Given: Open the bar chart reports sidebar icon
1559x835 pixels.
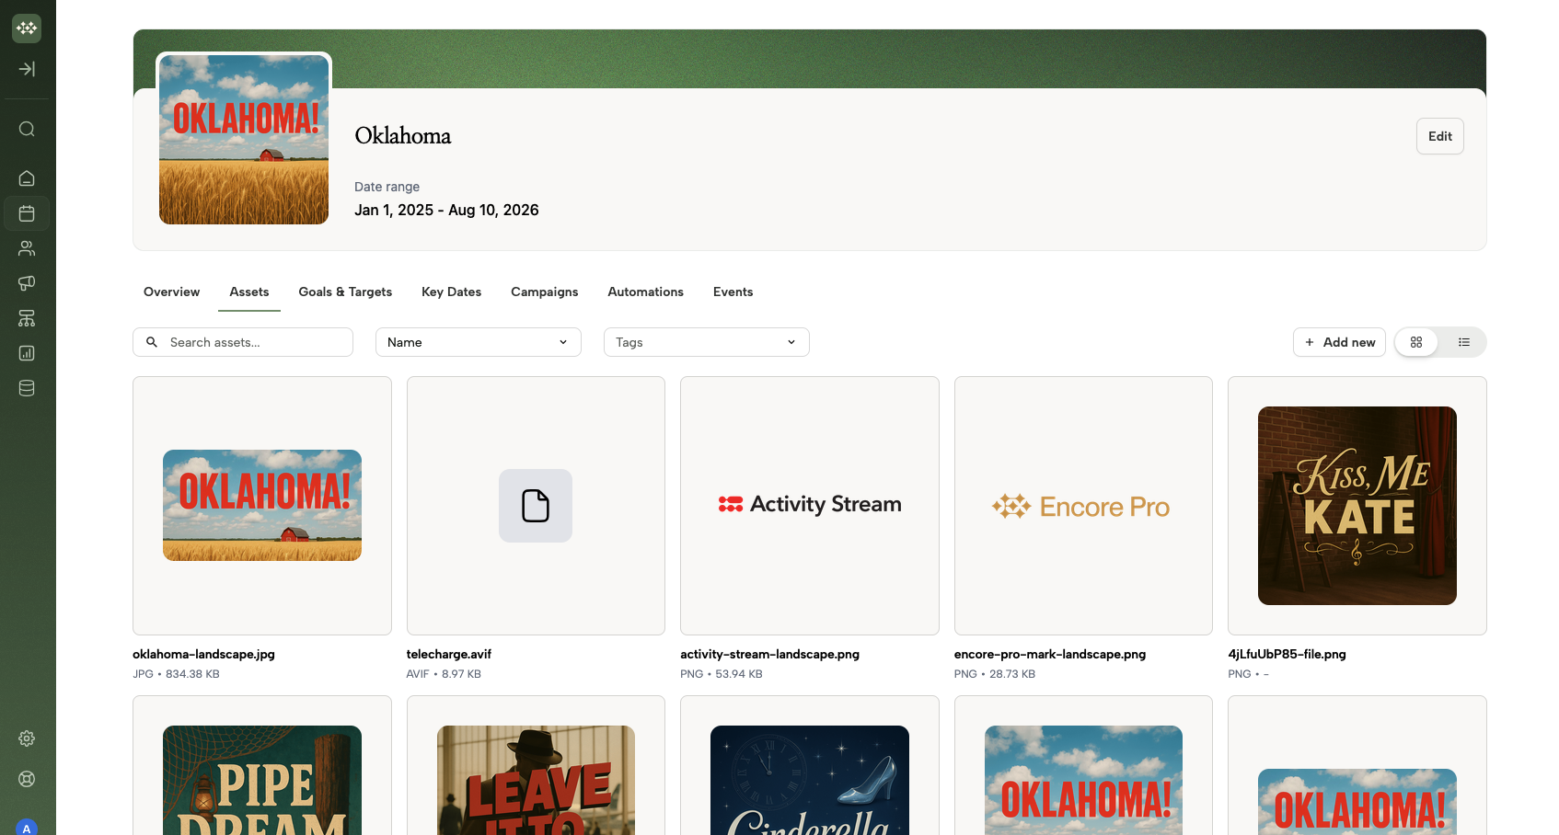Looking at the screenshot, I should click(27, 353).
